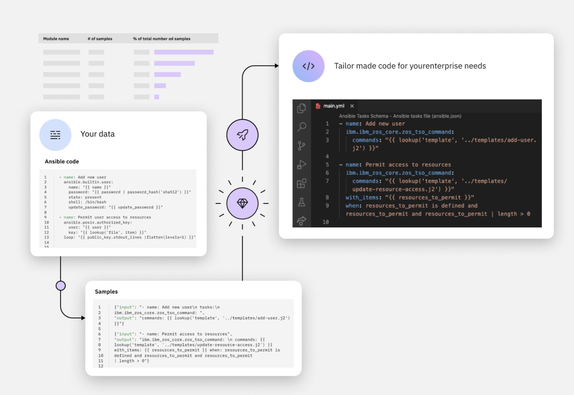The width and height of the screenshot is (574, 395).
Task: Click the 'Module name' column header
Action: point(56,39)
